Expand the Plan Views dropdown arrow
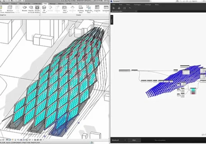The height and width of the screenshot is (144, 206). [x=67, y=12]
